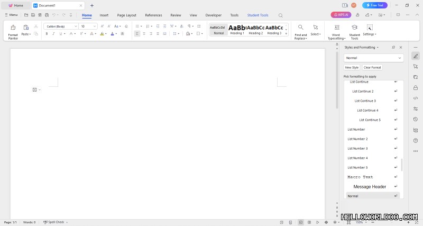The image size is (423, 226).
Task: Click the Clear Format button
Action: pos(372,68)
